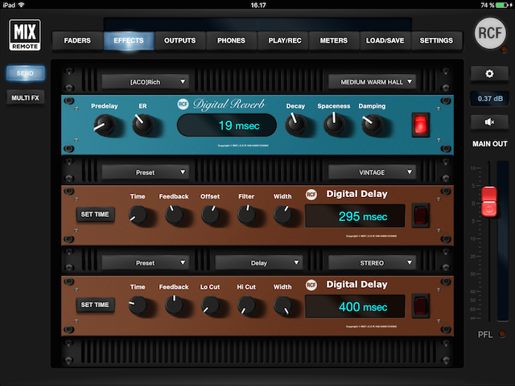515x386 pixels.
Task: Select the EFFECTS tab
Action: point(129,41)
